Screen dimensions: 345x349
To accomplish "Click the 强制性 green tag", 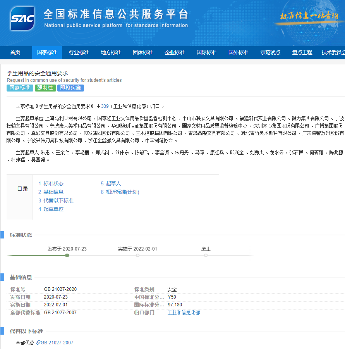I will coord(45,88).
